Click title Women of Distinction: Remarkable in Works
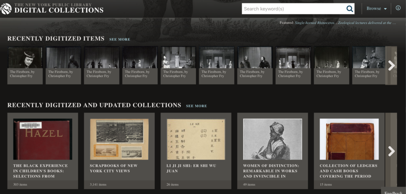Viewport: 406px width, 194px height. [271, 171]
